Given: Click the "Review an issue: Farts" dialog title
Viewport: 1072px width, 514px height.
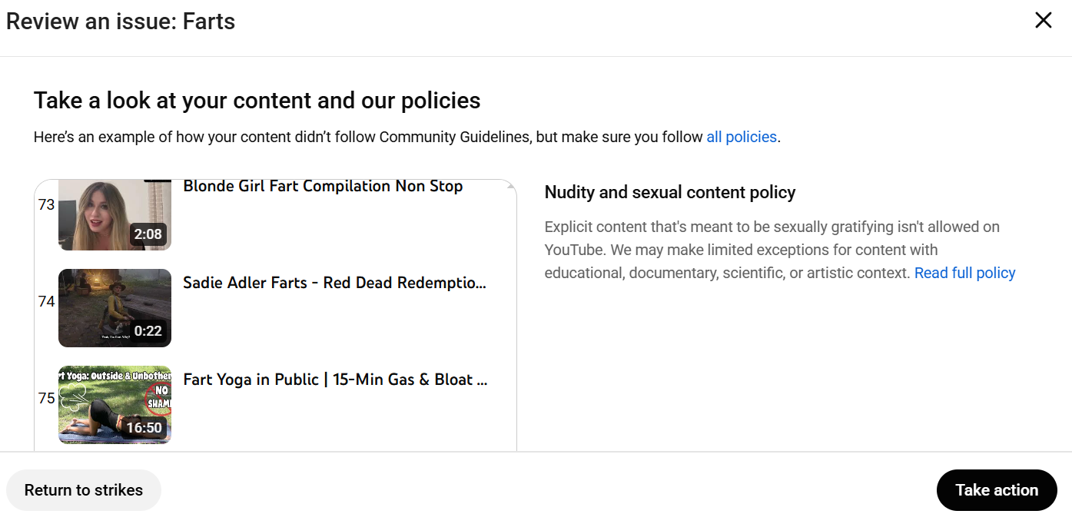Looking at the screenshot, I should [x=121, y=22].
